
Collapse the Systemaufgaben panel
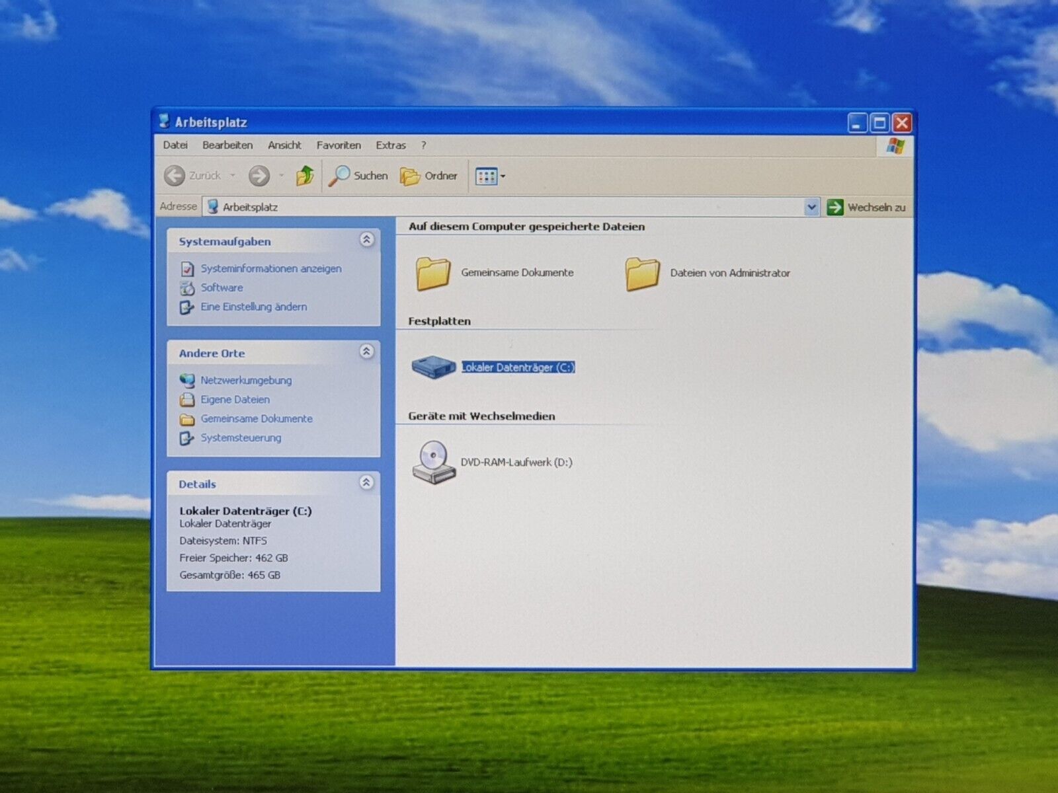pyautogui.click(x=366, y=240)
